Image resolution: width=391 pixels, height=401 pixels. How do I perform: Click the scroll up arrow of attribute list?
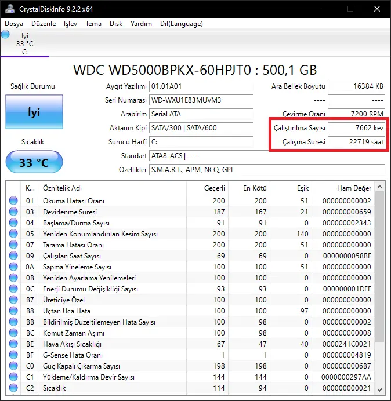tap(380, 187)
